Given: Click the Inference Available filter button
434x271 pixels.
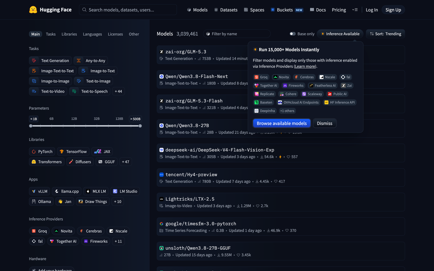Looking at the screenshot, I should tap(340, 34).
